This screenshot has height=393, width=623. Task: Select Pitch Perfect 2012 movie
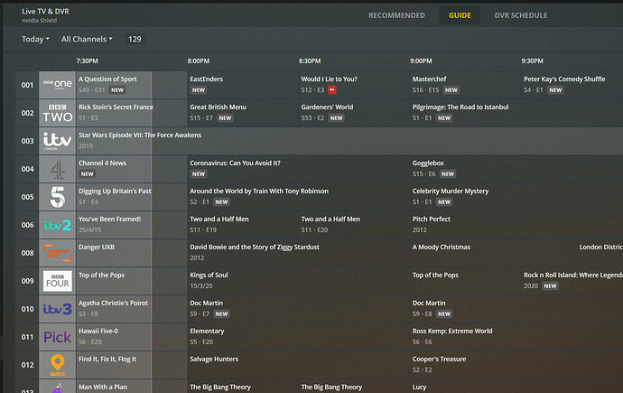tap(516, 225)
